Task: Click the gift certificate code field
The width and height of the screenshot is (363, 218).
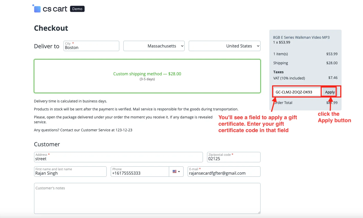Action: pos(297,92)
